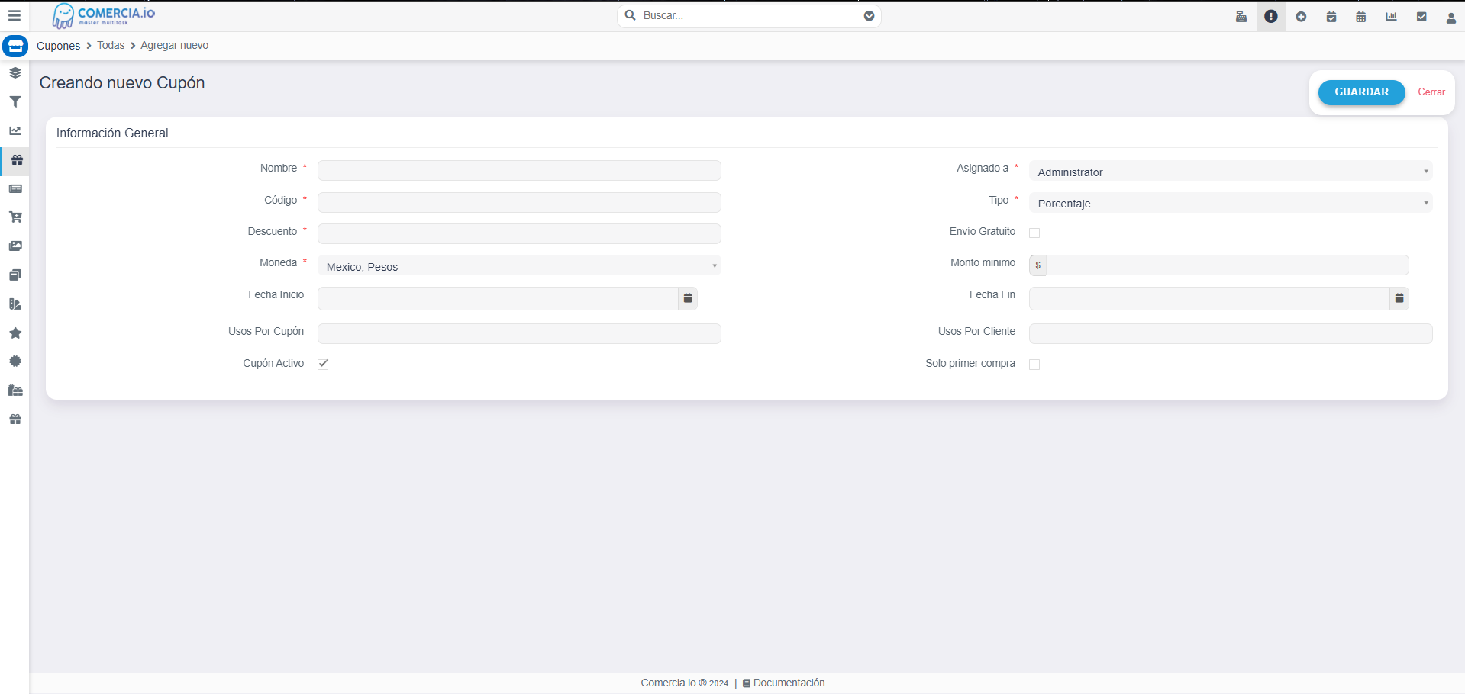
Task: Open the stacked copies sidebar icon
Action: (15, 275)
